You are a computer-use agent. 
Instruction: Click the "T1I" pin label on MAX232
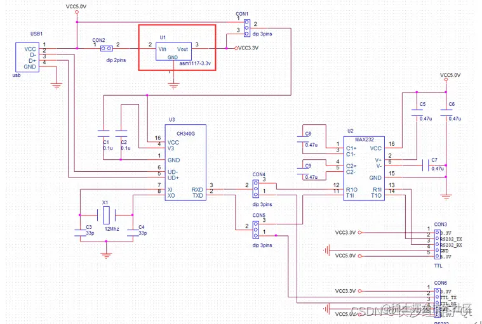click(x=351, y=195)
